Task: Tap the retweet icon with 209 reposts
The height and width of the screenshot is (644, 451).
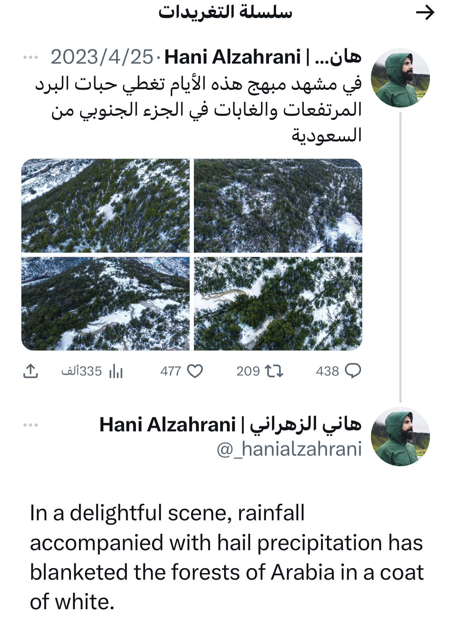Action: 274,371
